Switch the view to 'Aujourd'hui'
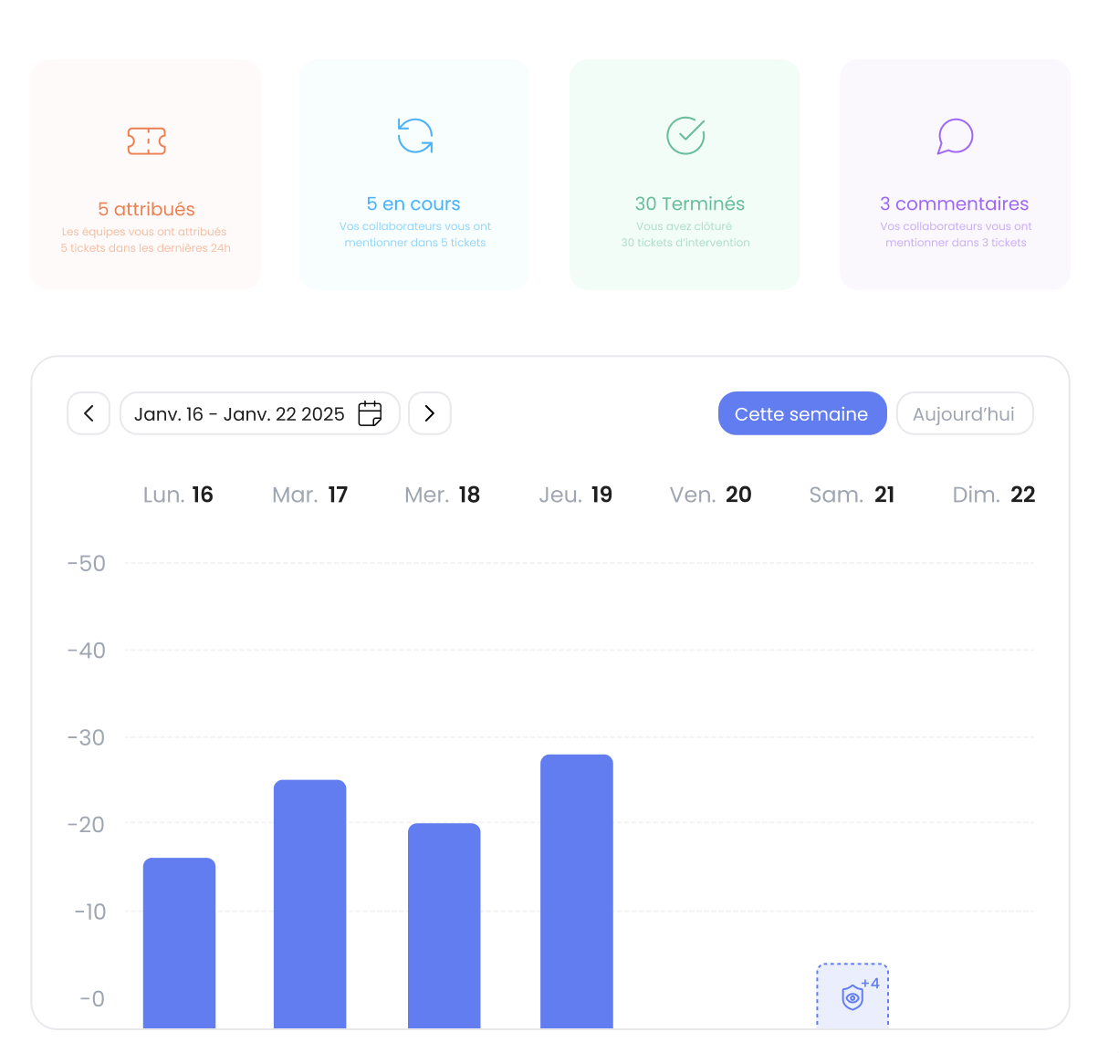This screenshot has height=1053, width=1119. coord(964,413)
